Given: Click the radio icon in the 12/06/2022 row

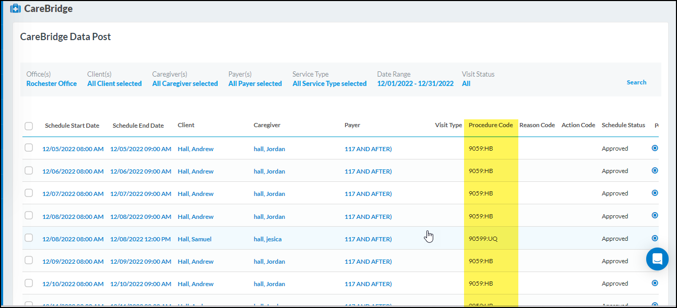Looking at the screenshot, I should (655, 170).
